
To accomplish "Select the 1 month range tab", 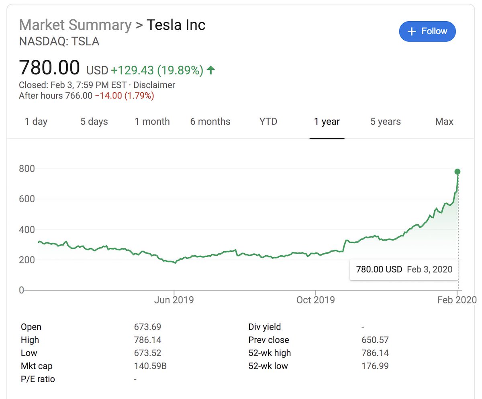I will coord(152,122).
